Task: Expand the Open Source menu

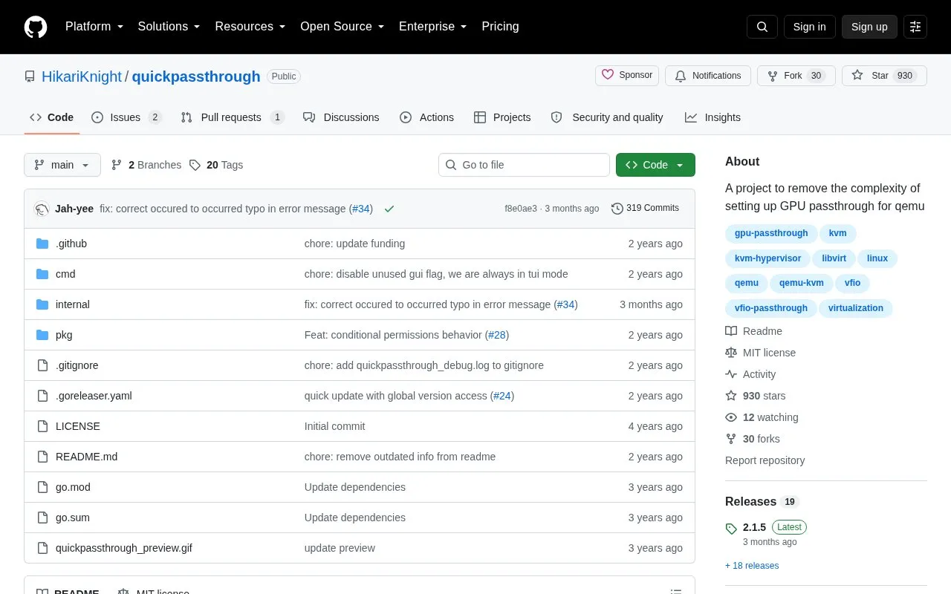Action: coord(343,27)
